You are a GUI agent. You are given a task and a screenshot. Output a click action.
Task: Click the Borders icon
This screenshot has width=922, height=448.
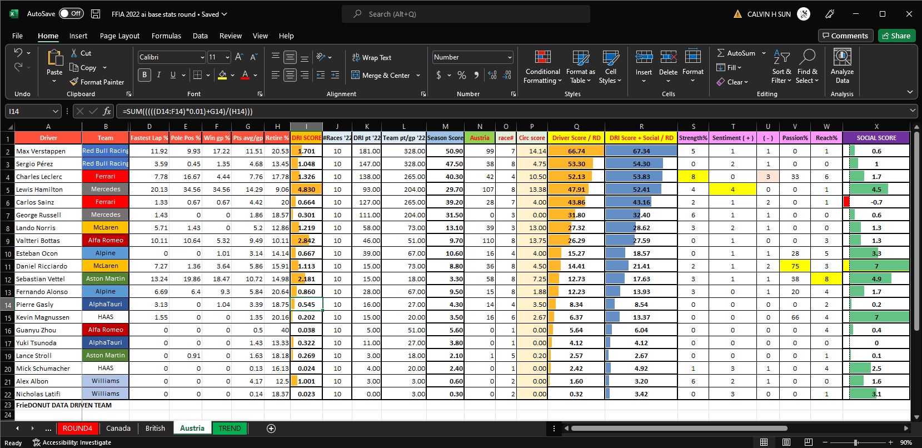[x=197, y=75]
